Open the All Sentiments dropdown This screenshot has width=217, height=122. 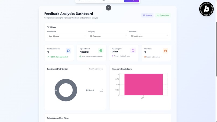[x=149, y=36]
